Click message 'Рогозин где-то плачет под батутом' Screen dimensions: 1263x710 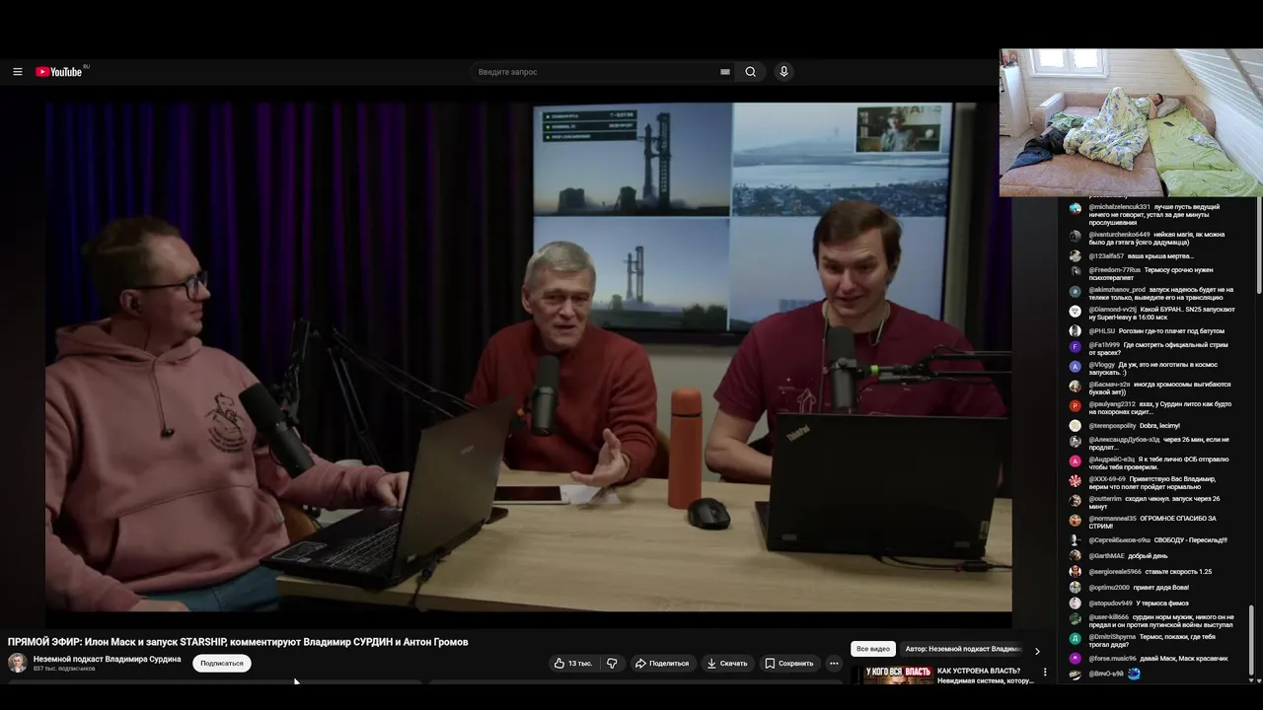point(1171,331)
